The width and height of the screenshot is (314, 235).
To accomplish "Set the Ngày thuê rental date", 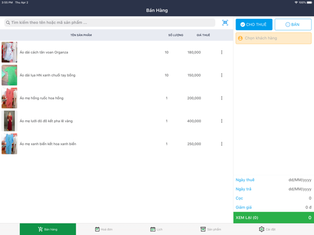I will coord(274,180).
